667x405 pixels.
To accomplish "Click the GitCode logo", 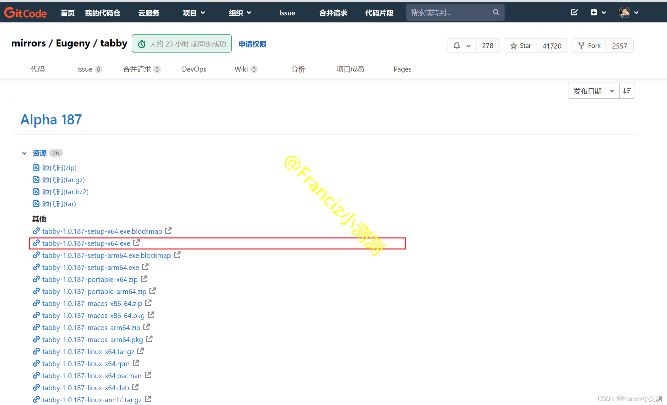I will point(25,13).
